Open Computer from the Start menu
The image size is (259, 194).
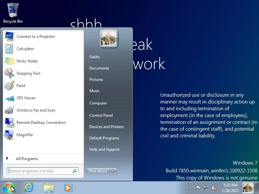[98, 103]
